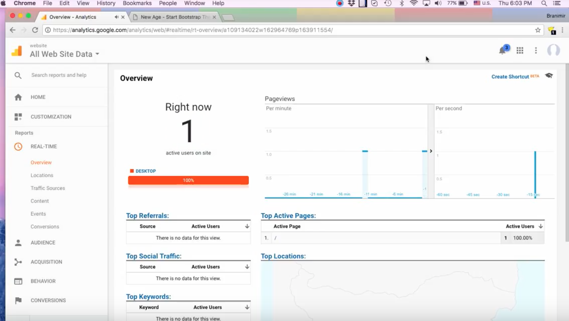569x321 pixels.
Task: Sort Top Keywords by Active Users arrow
Action: pyautogui.click(x=247, y=307)
